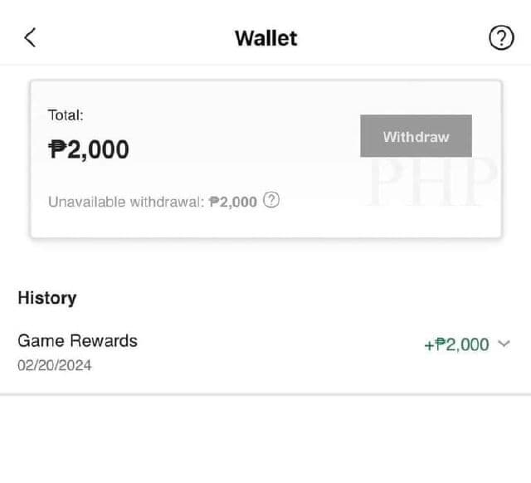Click the peso sign in total balance

point(57,149)
